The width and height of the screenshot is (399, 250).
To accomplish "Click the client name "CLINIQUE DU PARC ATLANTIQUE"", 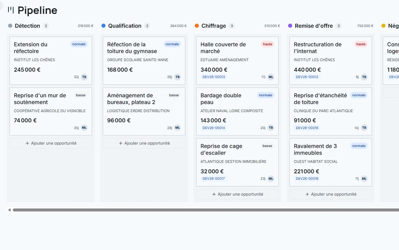I will tap(323, 111).
